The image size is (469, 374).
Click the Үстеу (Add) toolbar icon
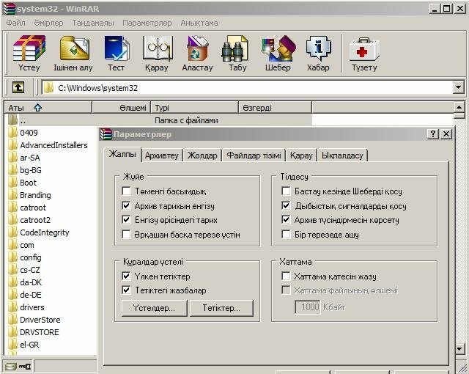point(29,54)
